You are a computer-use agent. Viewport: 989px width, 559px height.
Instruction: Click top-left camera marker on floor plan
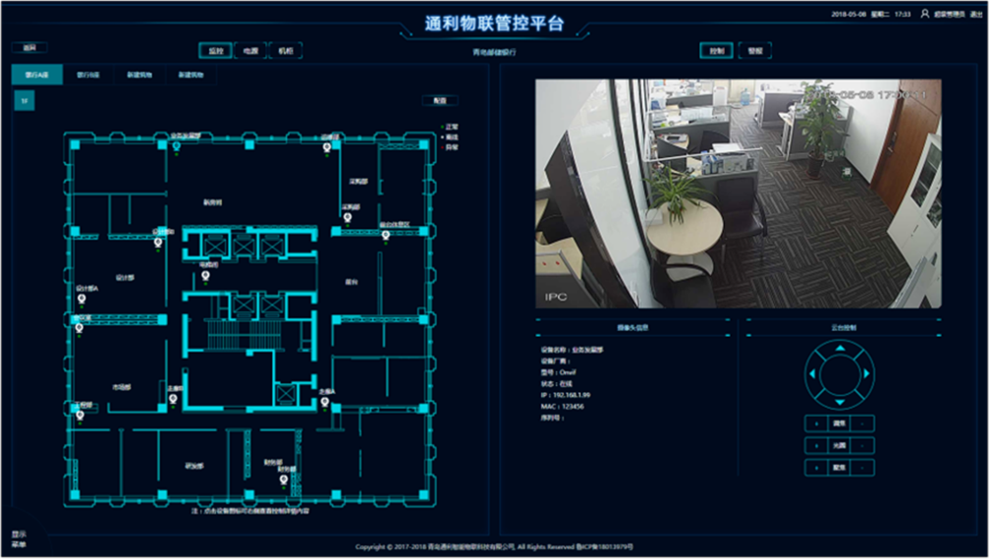tap(177, 147)
